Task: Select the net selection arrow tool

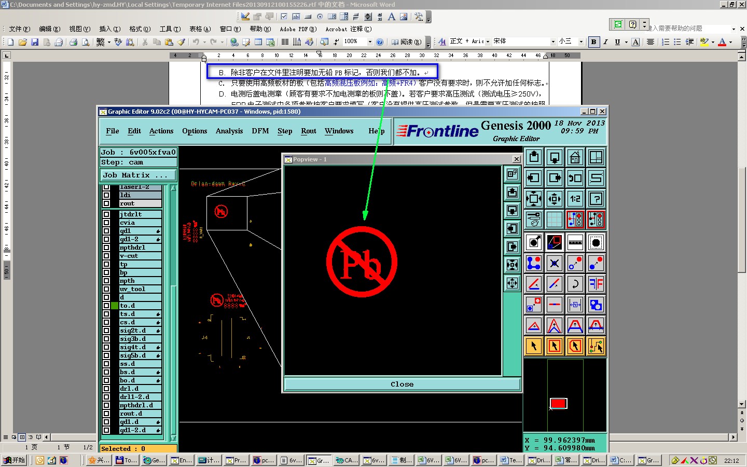Action: coord(596,346)
